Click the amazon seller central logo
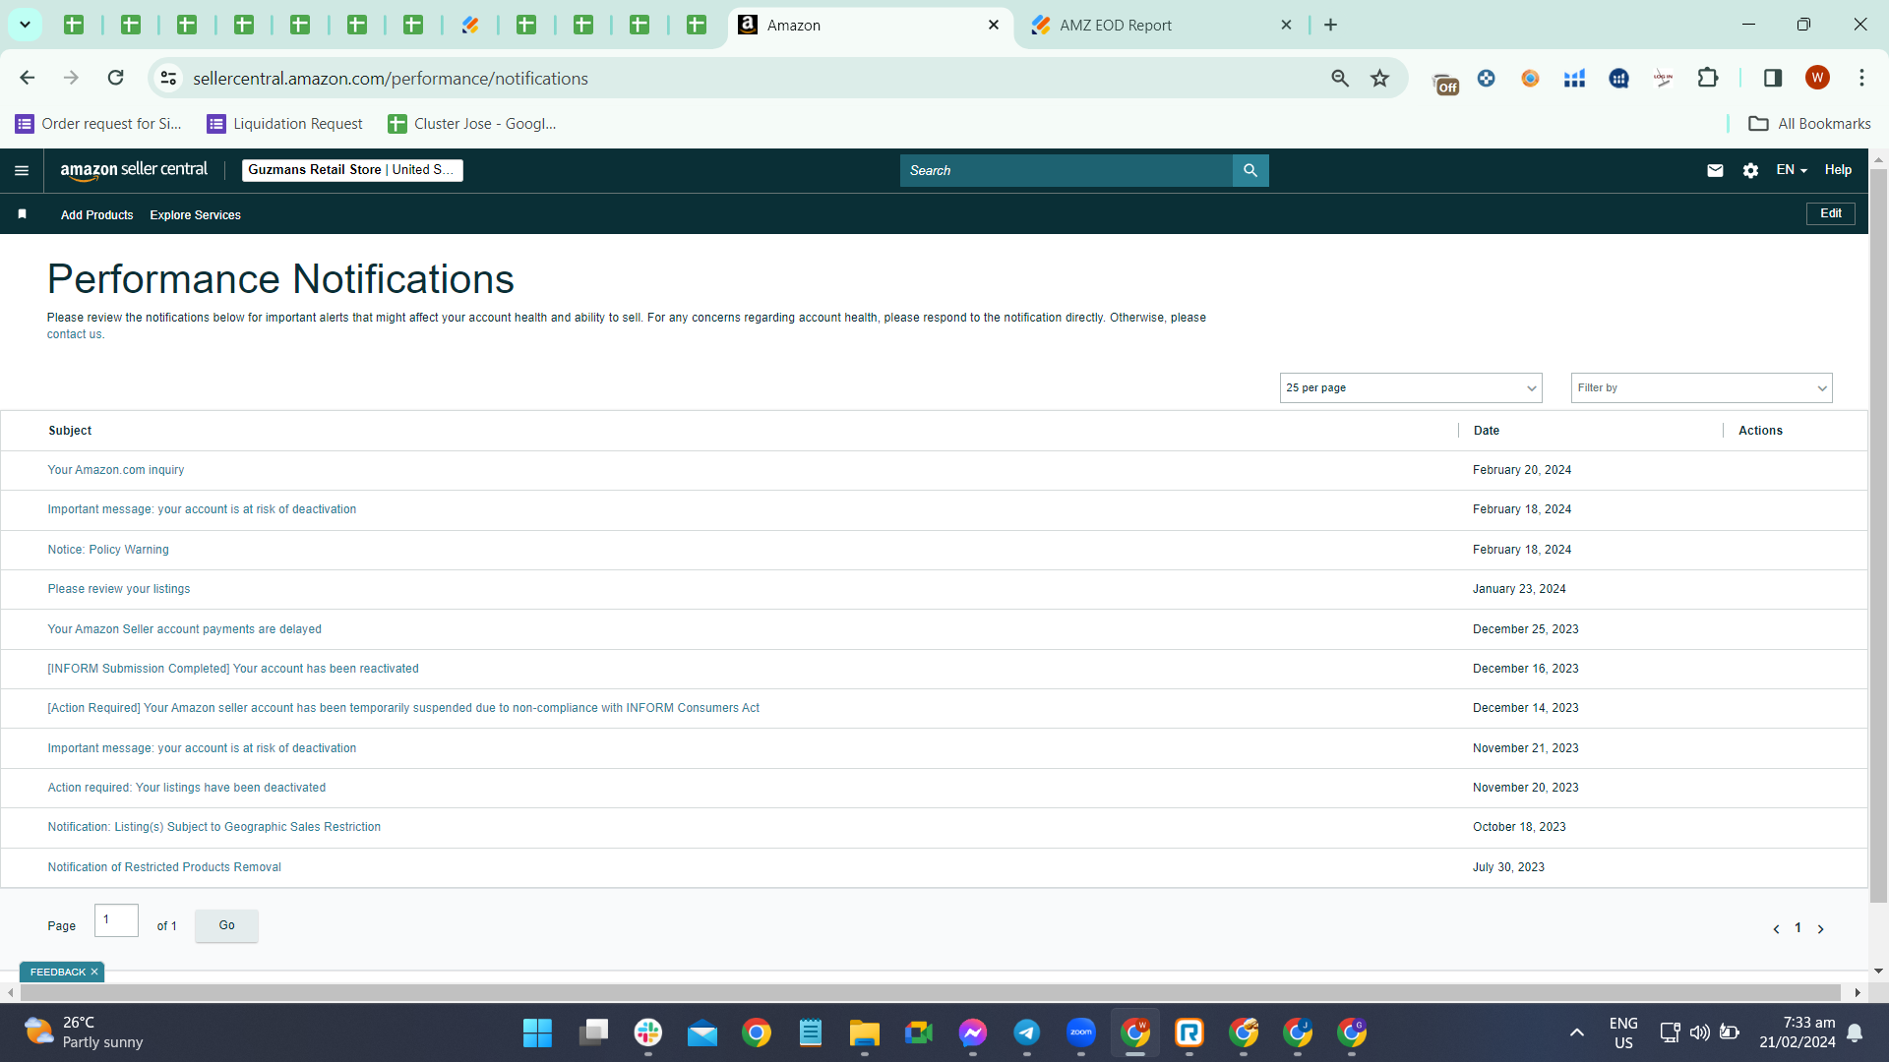This screenshot has width=1889, height=1062. coord(134,170)
